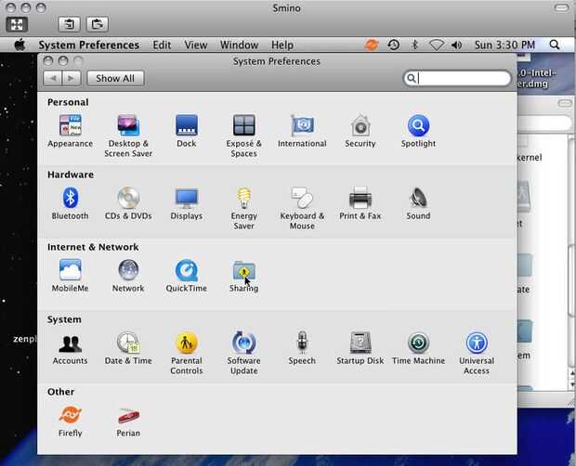Click the third Smino toolbar button

(x=97, y=24)
